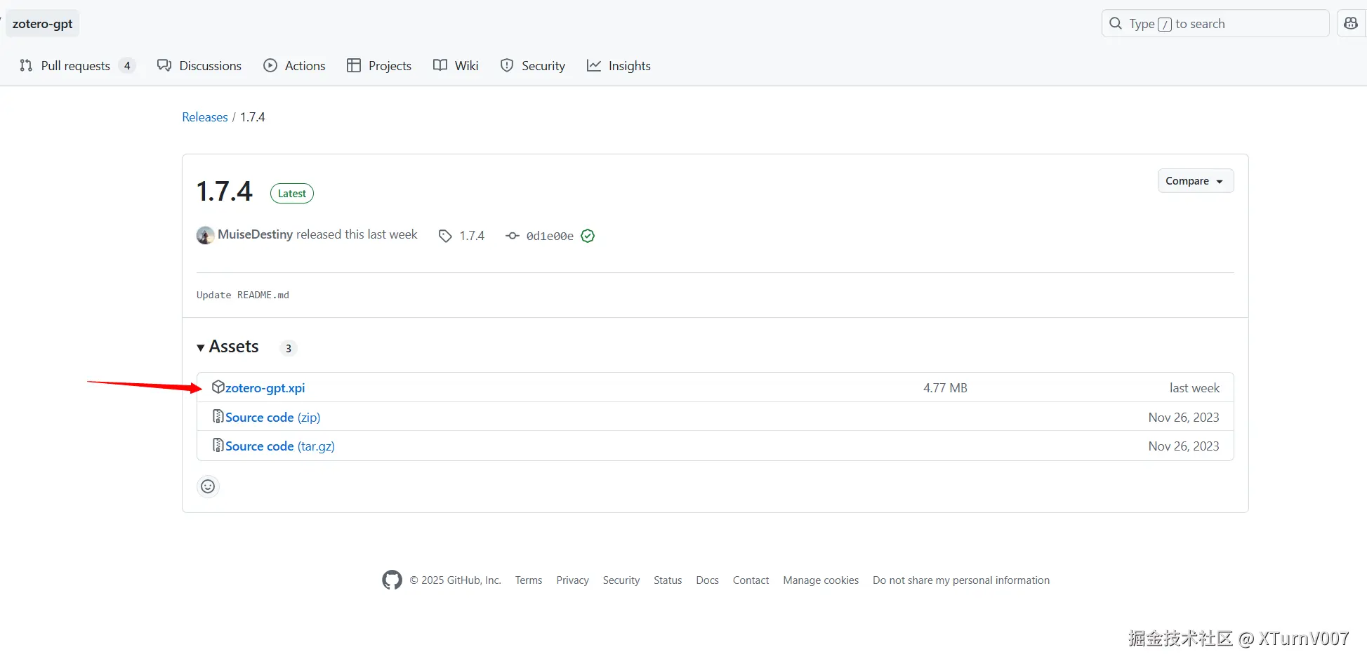
Task: Click the file icon for Source code (tar.gz)
Action: (218, 446)
